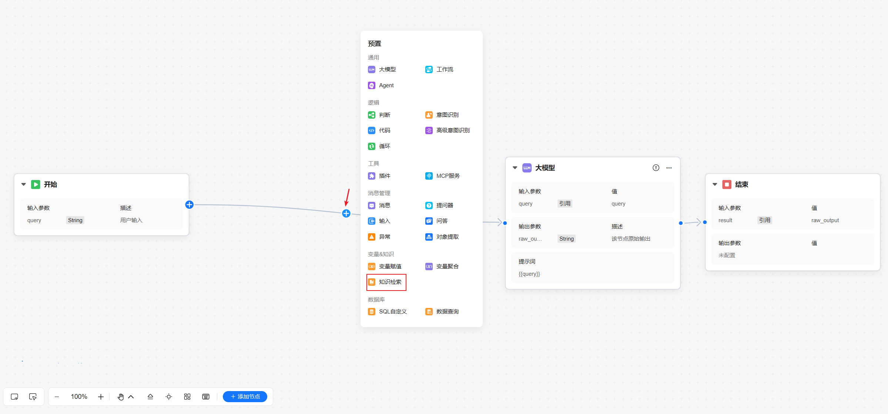888x414 pixels.
Task: Click the keyboard shortcuts icon in toolbar
Action: [x=206, y=397]
